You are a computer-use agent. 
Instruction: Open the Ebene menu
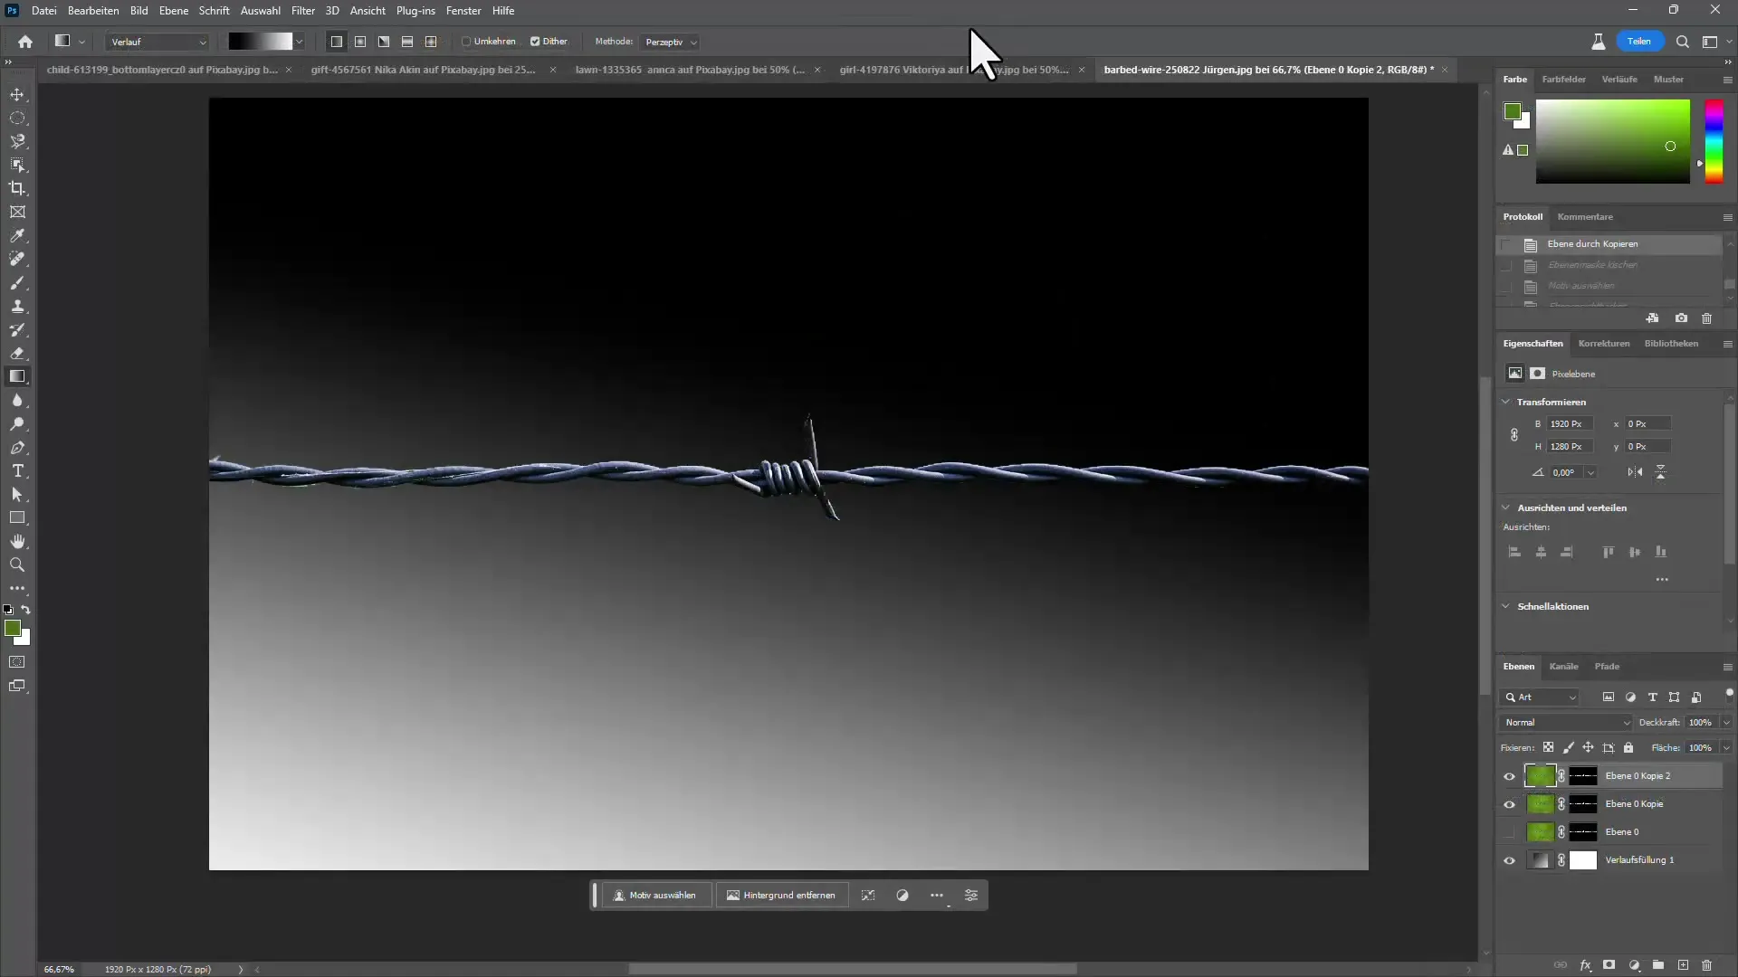click(x=173, y=11)
